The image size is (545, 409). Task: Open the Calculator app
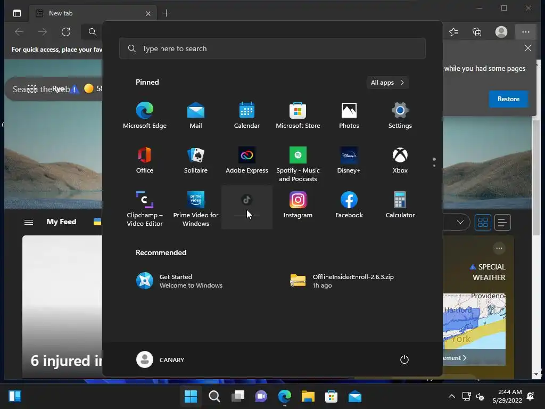(400, 205)
